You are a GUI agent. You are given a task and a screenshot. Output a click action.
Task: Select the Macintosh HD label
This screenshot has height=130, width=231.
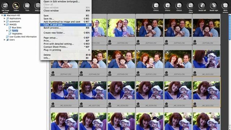[13, 15]
